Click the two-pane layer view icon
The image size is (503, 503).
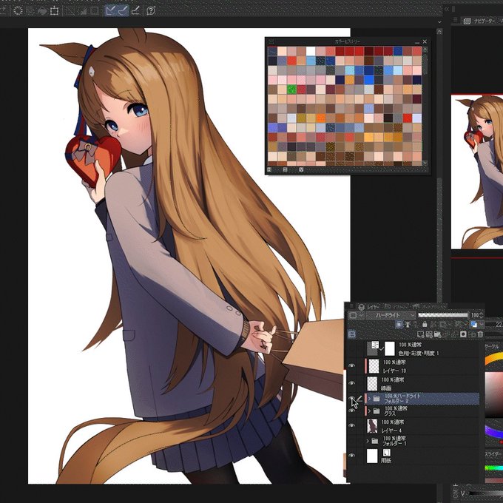tap(352, 334)
